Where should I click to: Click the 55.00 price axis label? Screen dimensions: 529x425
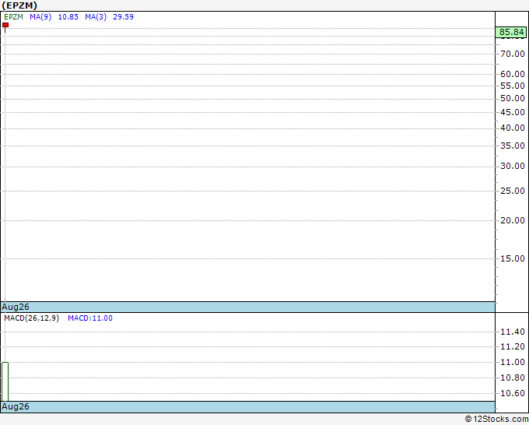513,86
